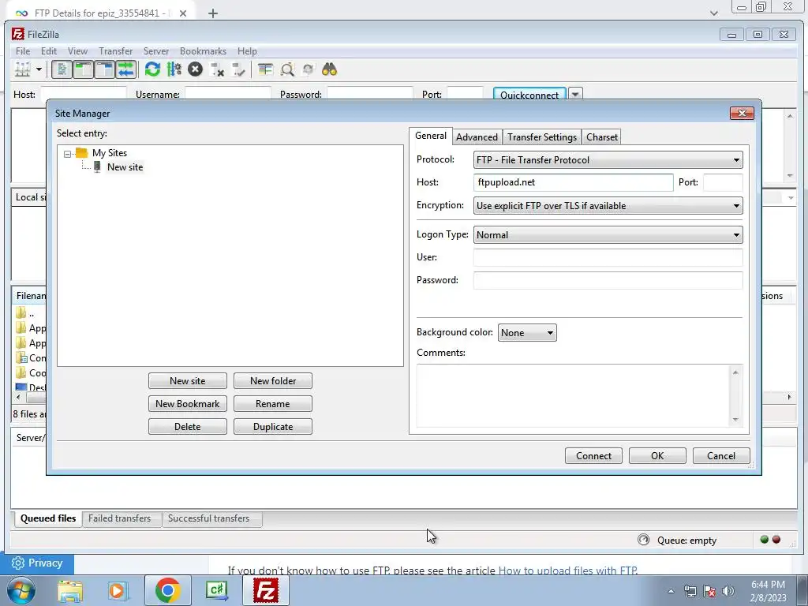Click the Process queue toolbar icon

click(174, 69)
